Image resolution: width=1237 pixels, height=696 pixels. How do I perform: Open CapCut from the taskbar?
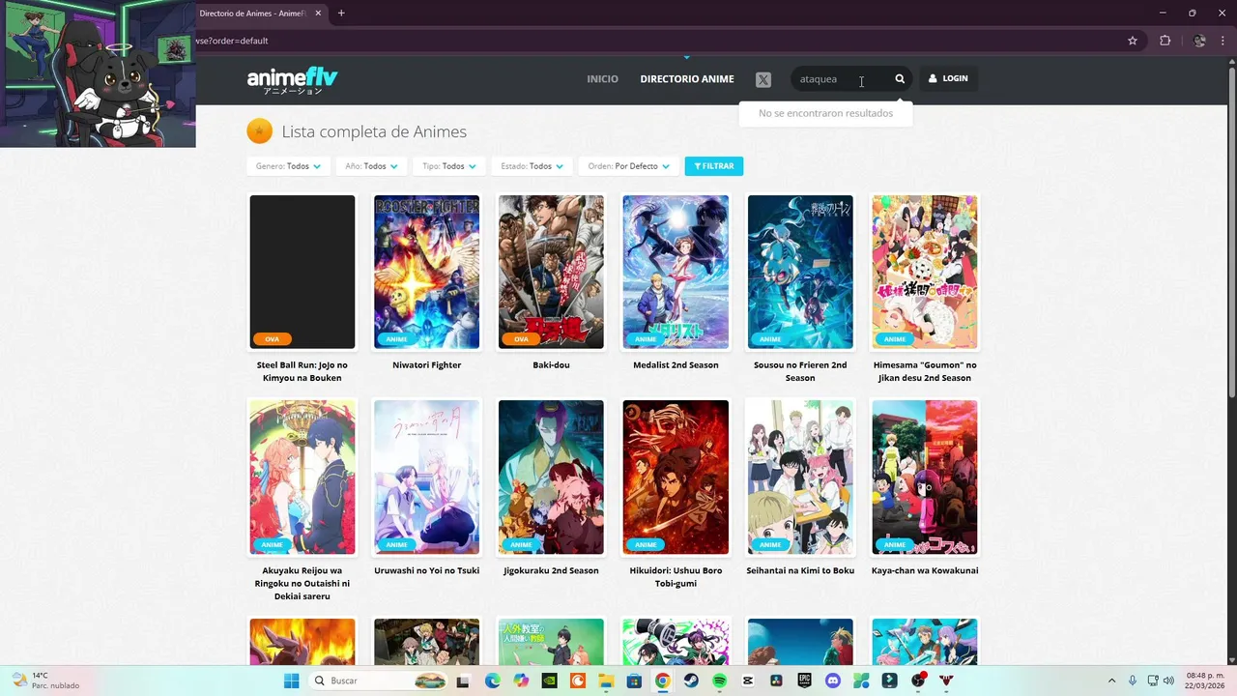click(747, 681)
